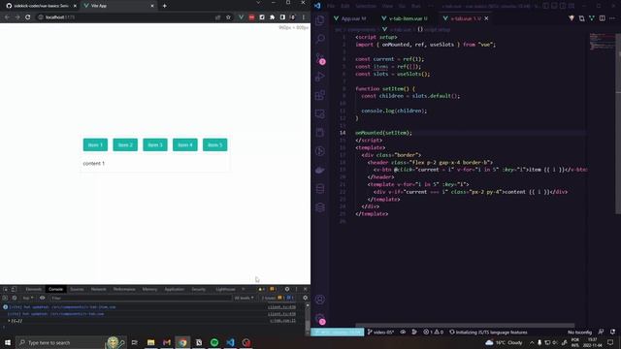Screen dimensions: 621x349
Task: Open the Run and Debug view
Action: pos(320,77)
